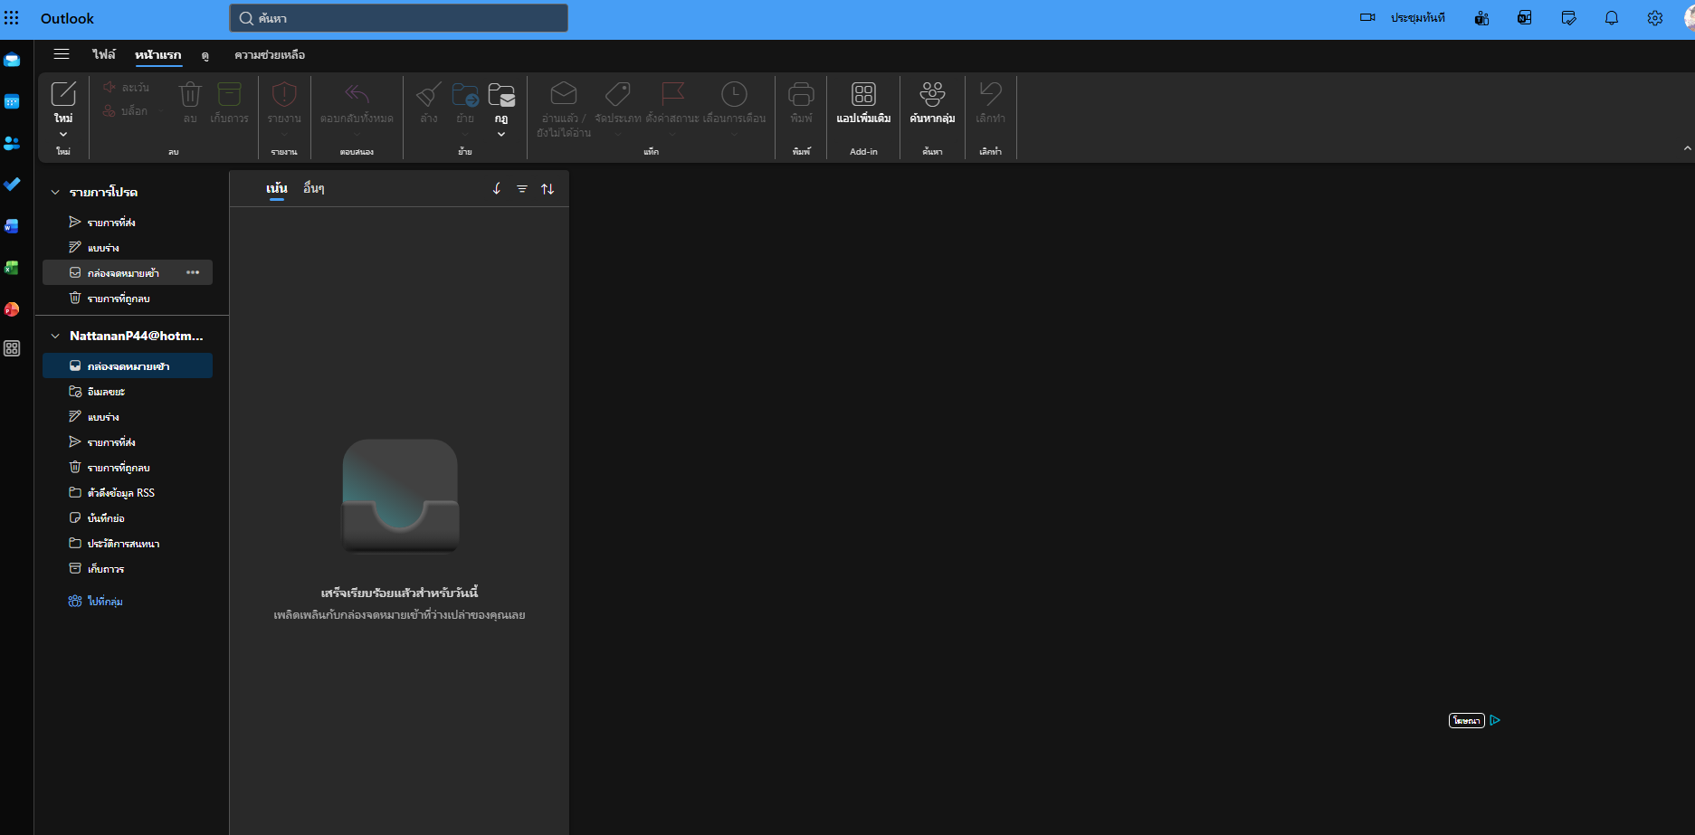Open the Notes folder
1695x835 pixels.
click(x=128, y=518)
